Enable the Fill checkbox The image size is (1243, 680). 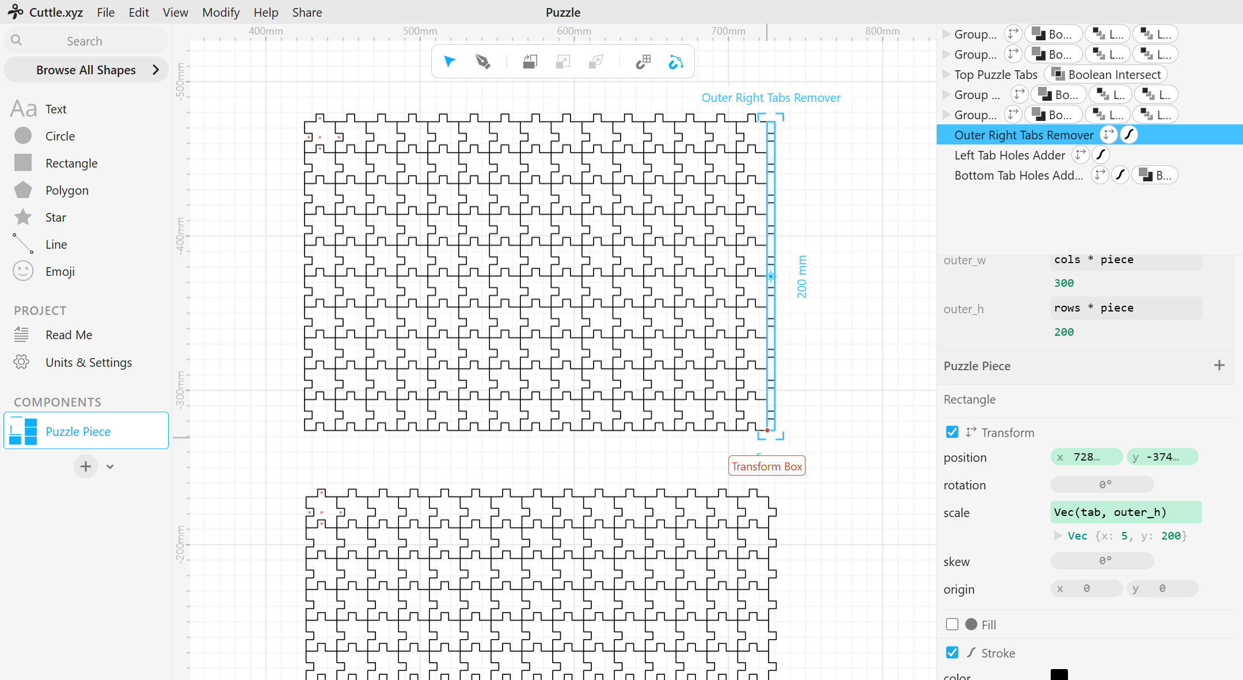[952, 624]
